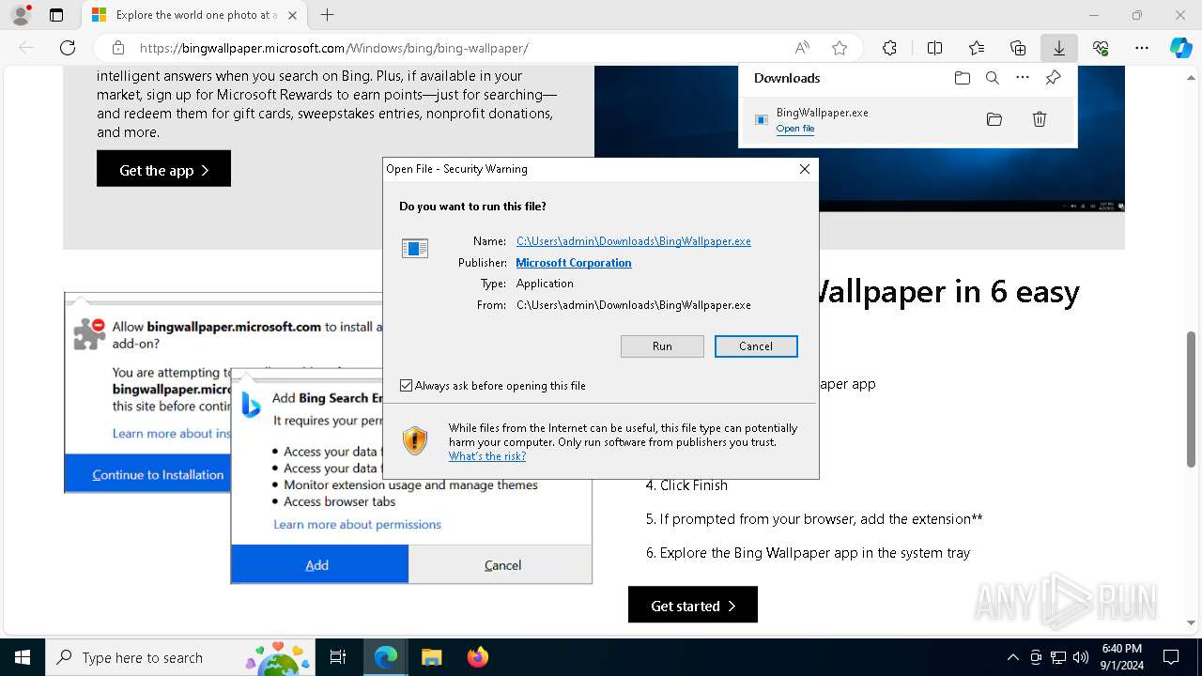Click the Get the app button

[x=163, y=169]
